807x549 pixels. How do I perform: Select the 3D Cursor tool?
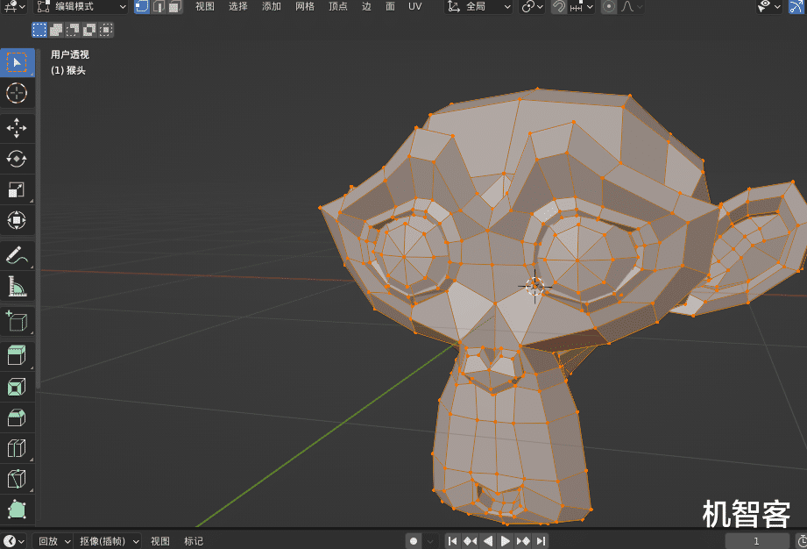(x=17, y=93)
